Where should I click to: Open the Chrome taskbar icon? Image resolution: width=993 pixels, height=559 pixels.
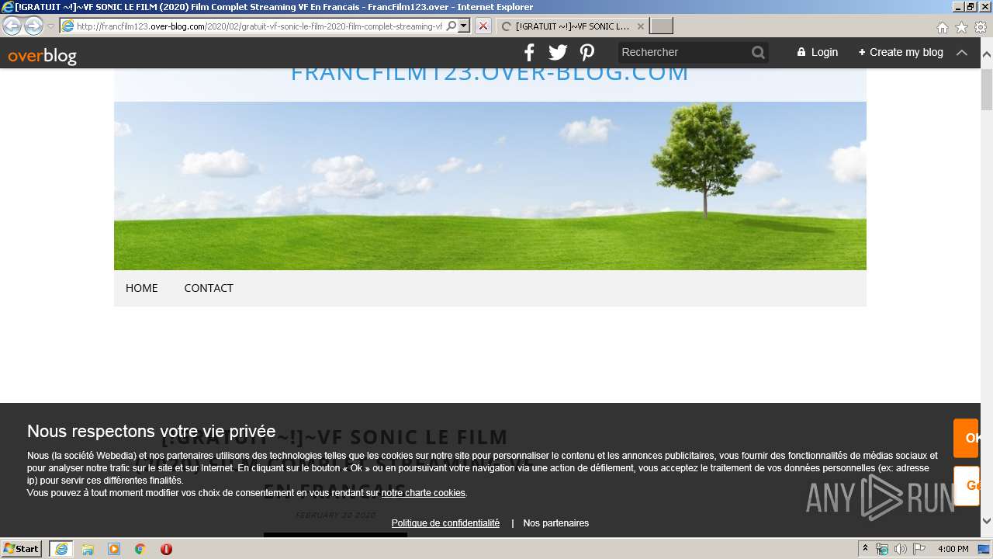tap(140, 549)
